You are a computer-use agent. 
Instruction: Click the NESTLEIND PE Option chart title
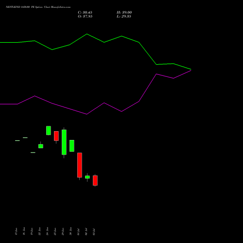[x=38, y=7]
